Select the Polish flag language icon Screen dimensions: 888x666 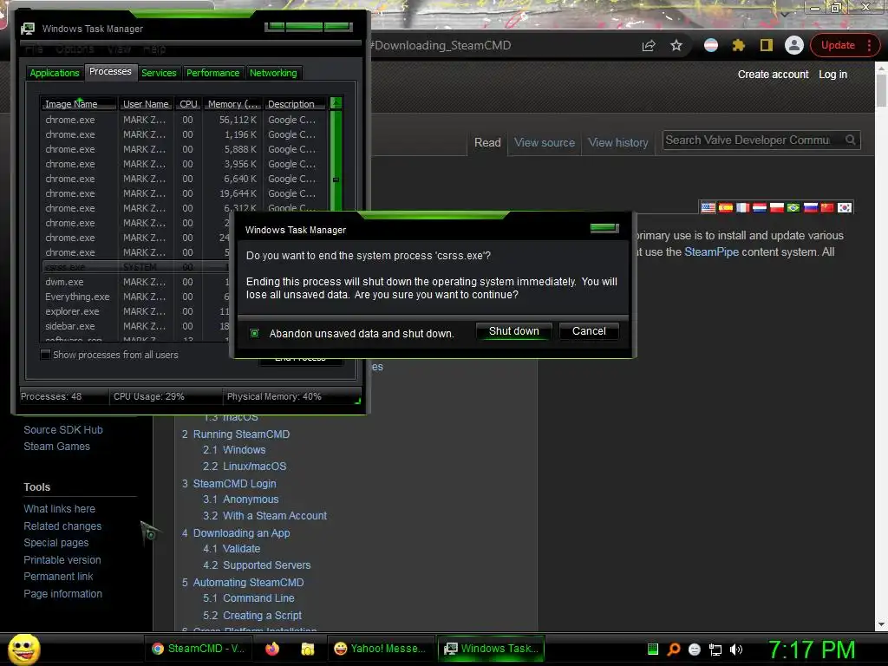(776, 207)
